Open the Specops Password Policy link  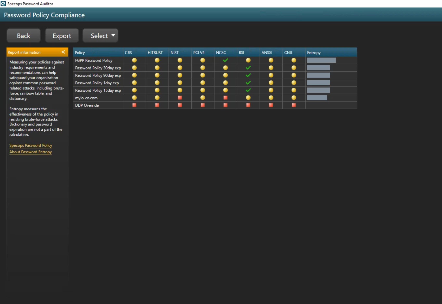pyautogui.click(x=31, y=145)
